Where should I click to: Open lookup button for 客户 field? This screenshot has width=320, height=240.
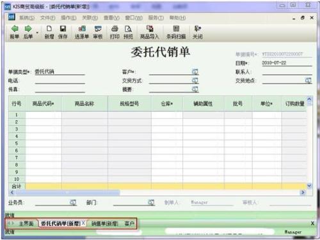pyautogui.click(x=195, y=71)
